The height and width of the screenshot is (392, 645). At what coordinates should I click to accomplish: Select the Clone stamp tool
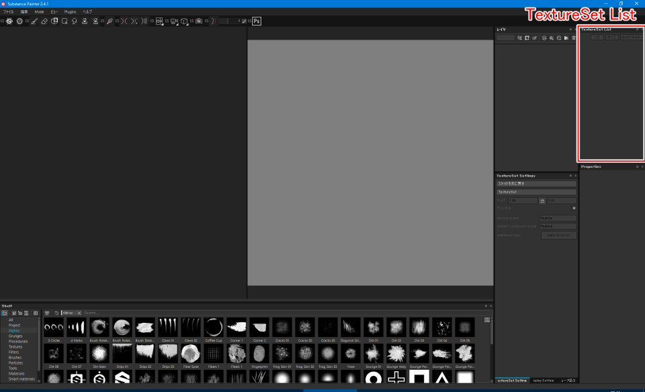pyautogui.click(x=85, y=21)
